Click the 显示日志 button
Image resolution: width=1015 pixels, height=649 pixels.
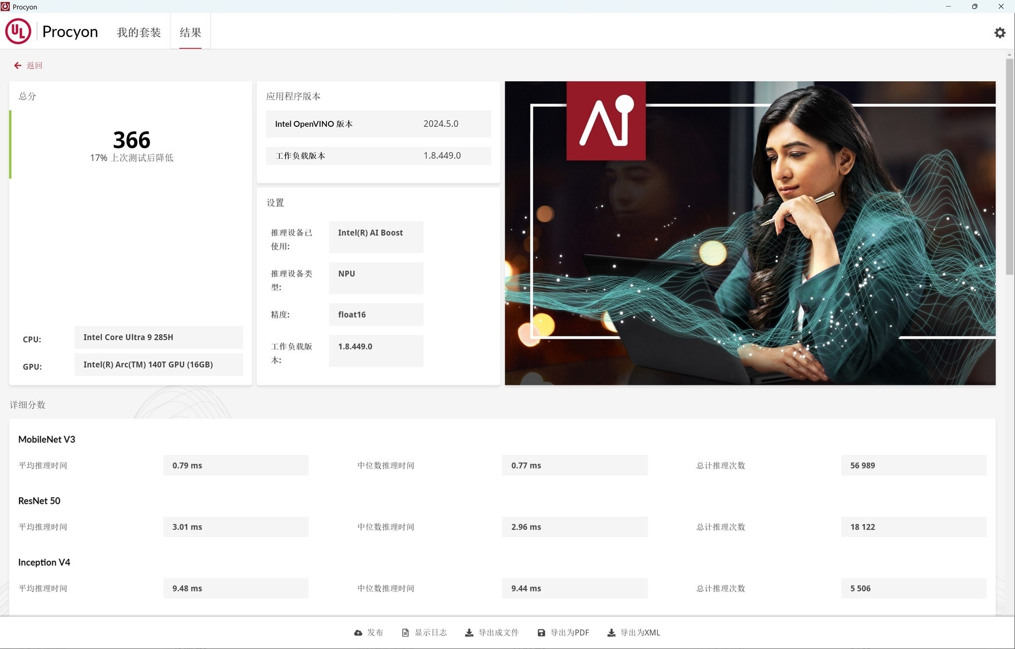click(430, 633)
